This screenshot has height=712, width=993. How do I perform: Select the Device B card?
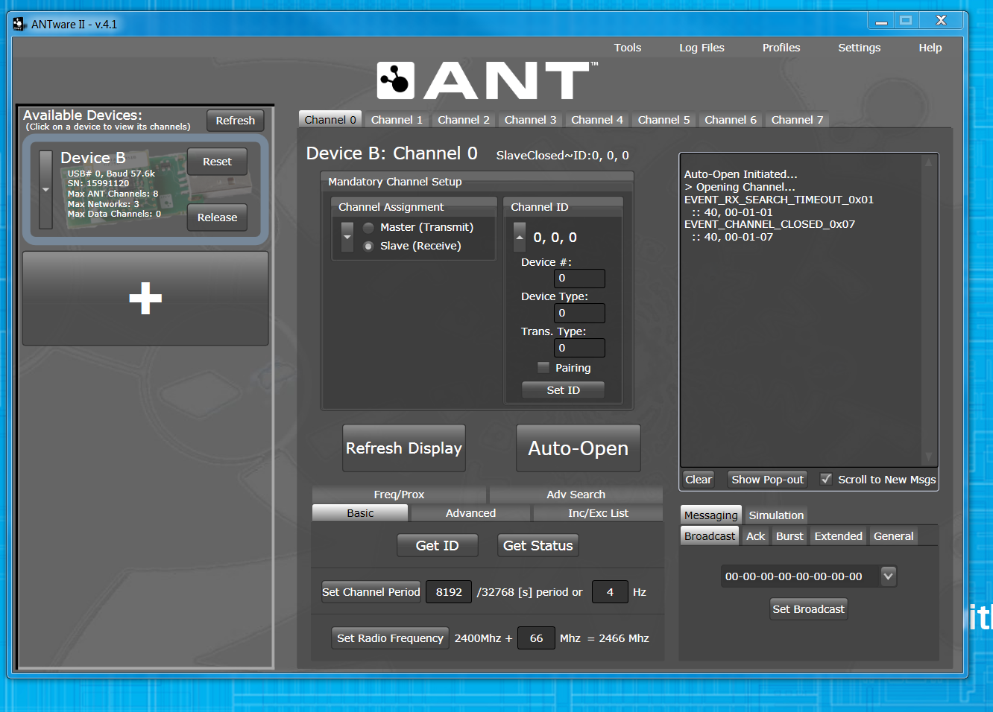click(x=145, y=190)
